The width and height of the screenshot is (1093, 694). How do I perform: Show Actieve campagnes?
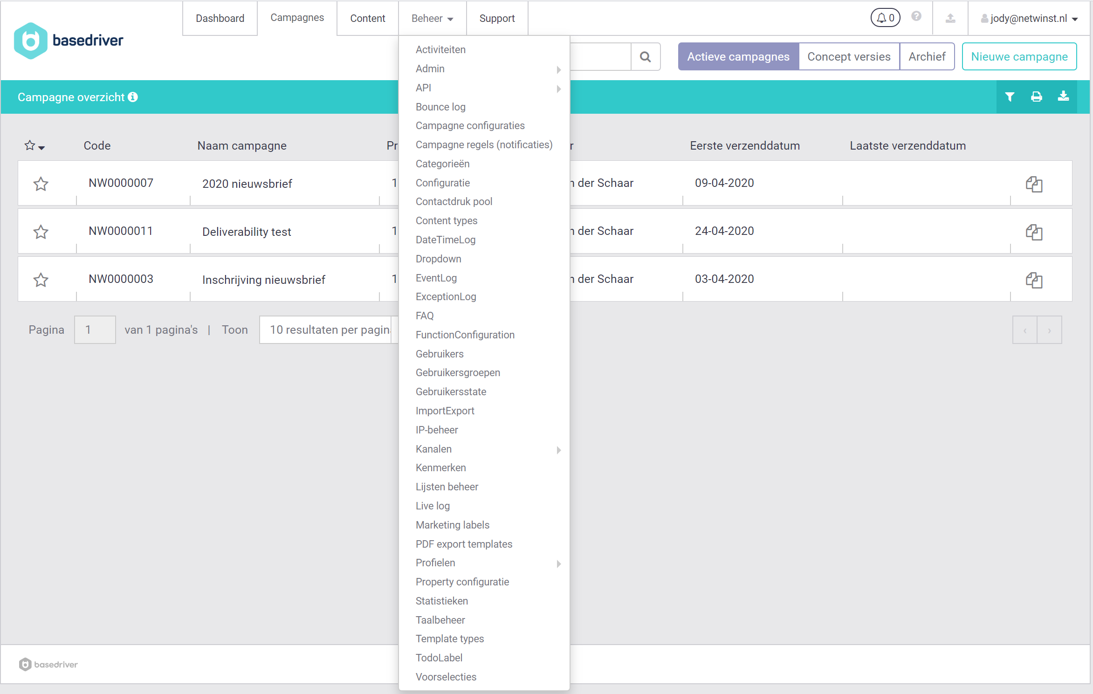click(x=738, y=57)
